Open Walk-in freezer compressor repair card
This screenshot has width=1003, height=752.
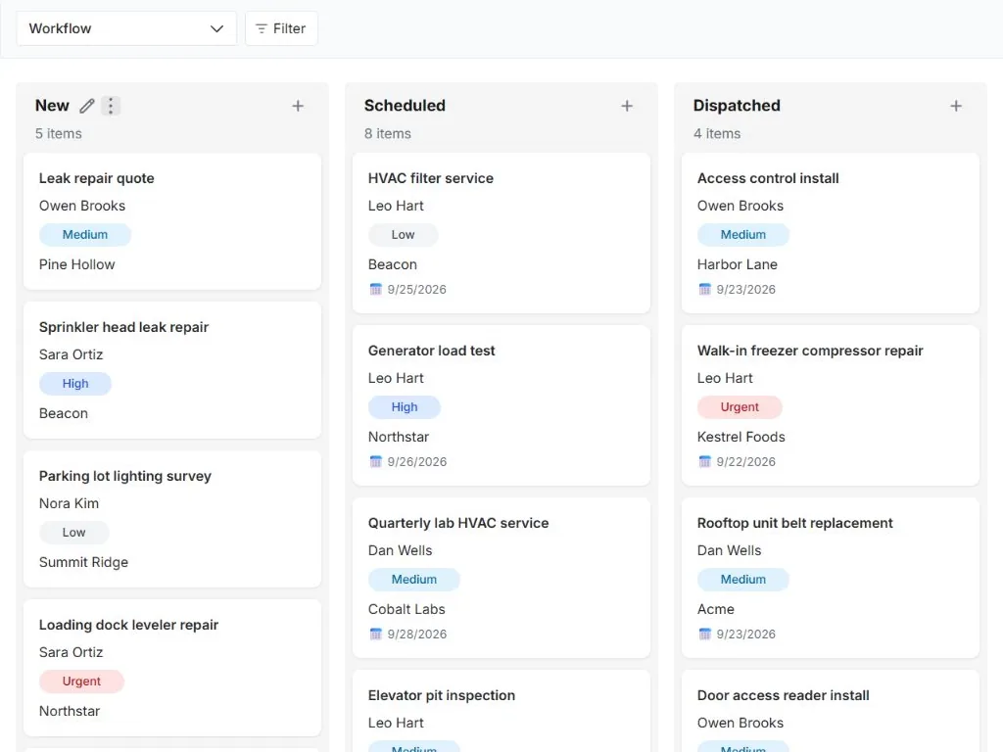click(x=831, y=405)
